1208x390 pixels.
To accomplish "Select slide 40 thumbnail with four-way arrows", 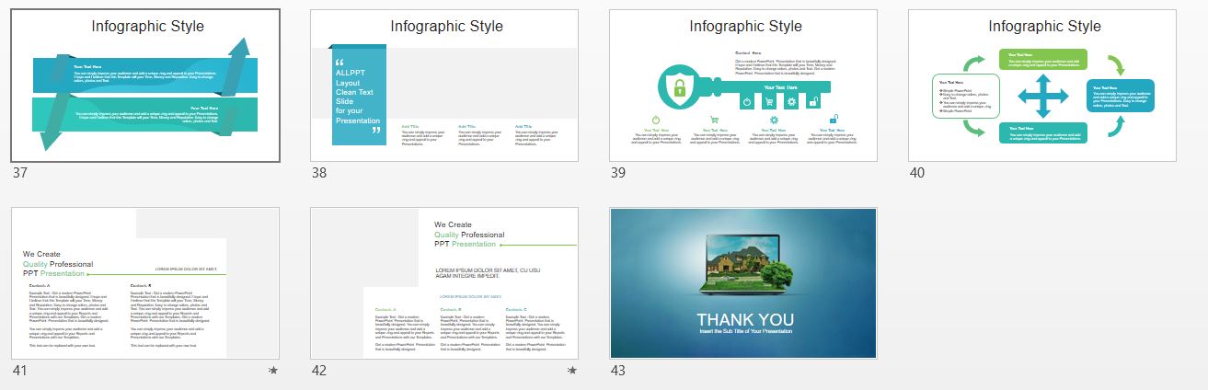I will point(1042,86).
